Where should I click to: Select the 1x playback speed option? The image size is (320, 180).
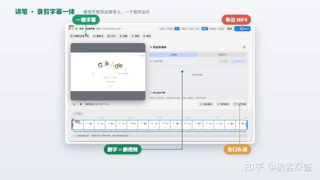177,29
